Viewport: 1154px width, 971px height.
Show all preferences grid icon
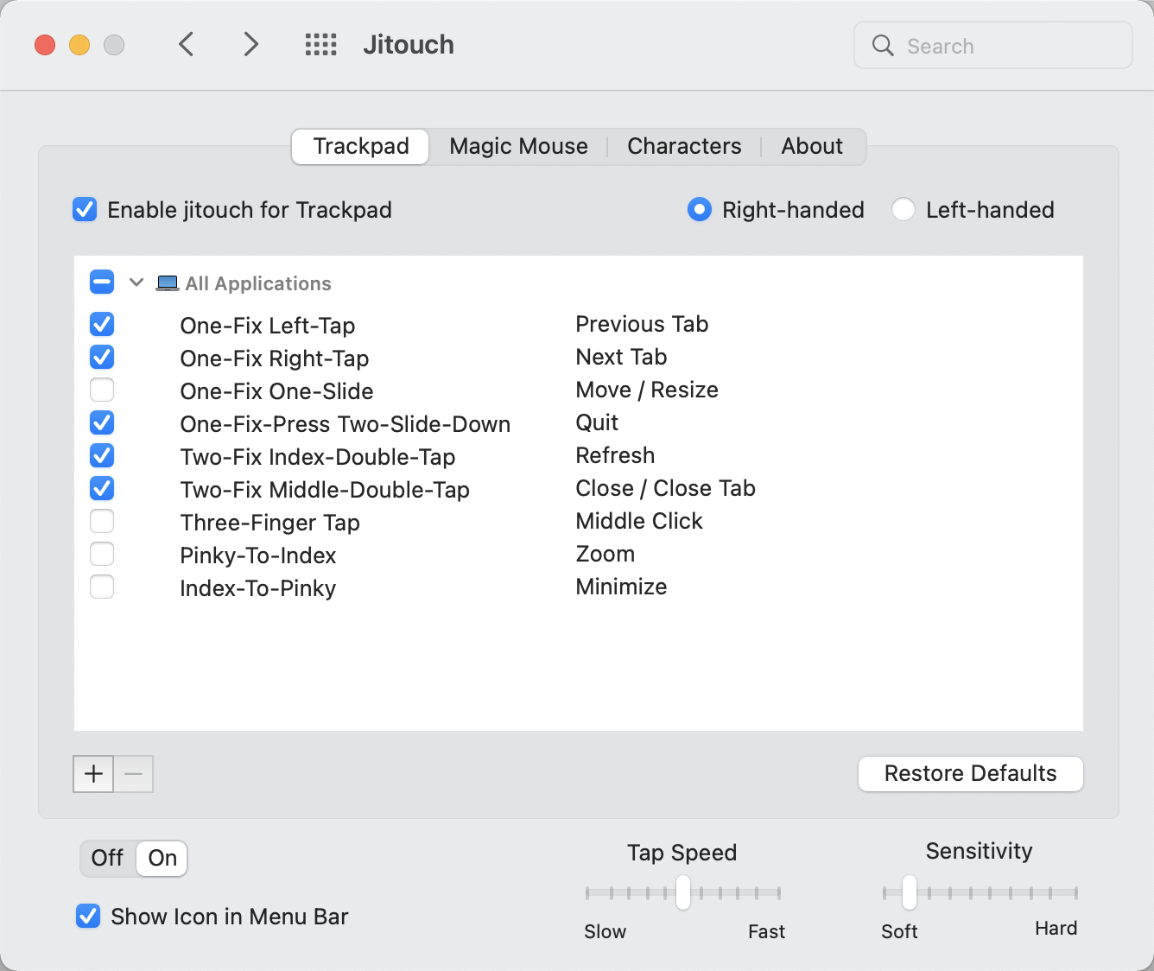(x=321, y=45)
